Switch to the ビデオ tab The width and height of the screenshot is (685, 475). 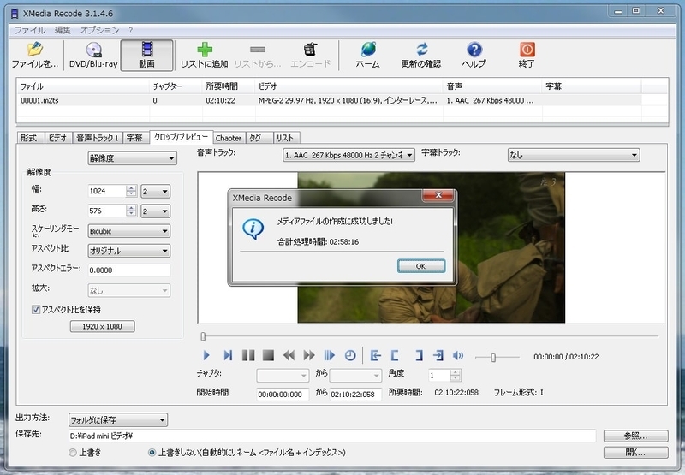(x=57, y=138)
